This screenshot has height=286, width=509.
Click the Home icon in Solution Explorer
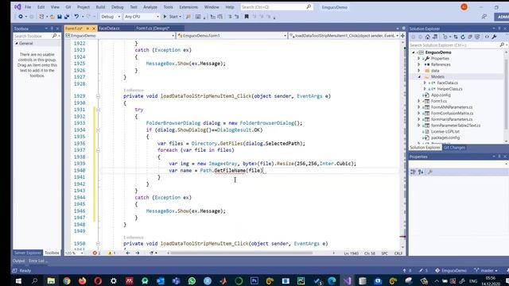click(428, 37)
